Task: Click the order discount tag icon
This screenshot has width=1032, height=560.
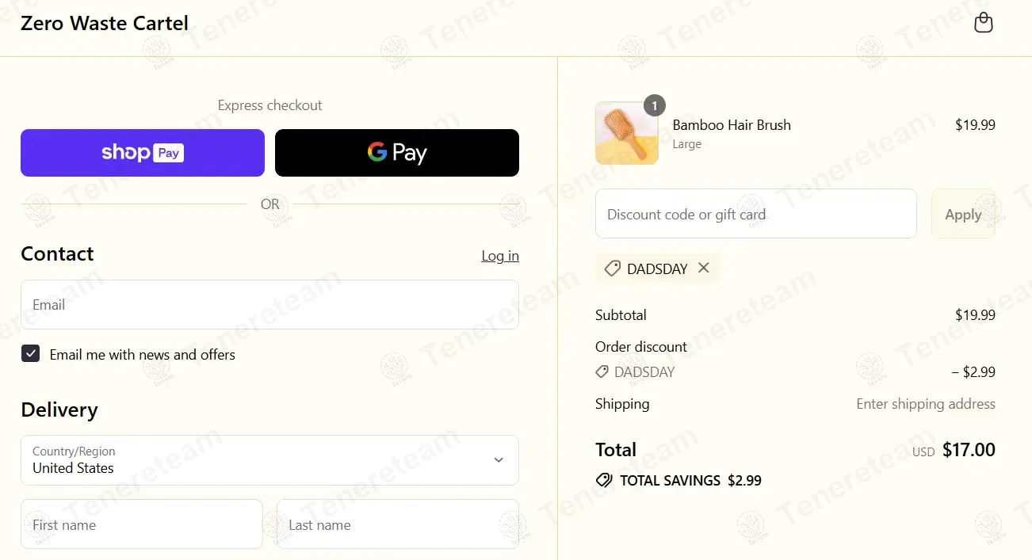Action: [602, 371]
